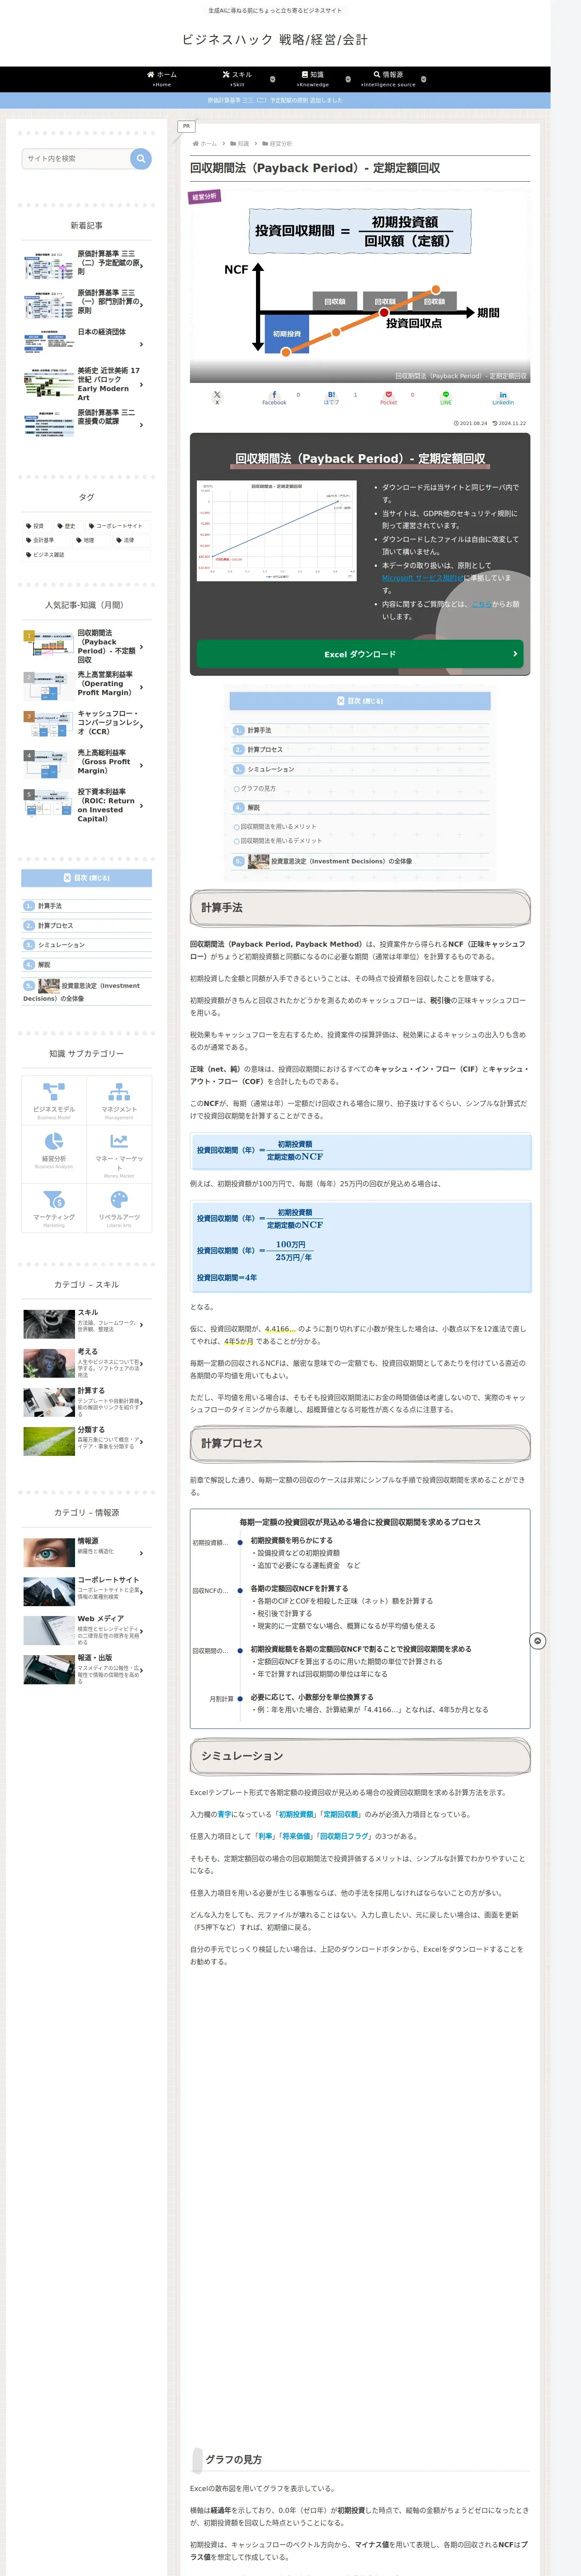Open the マネジメント category icon
This screenshot has width=581, height=2576.
119,1100
